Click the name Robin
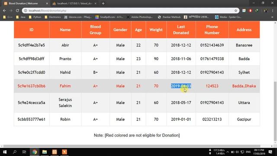This screenshot has width=277, height=156. (x=65, y=120)
